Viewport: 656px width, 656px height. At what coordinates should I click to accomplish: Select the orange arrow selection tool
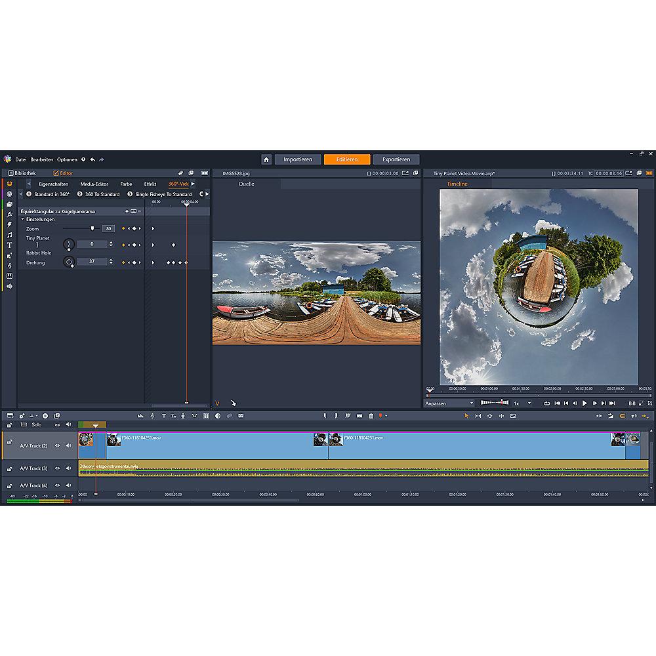[466, 416]
